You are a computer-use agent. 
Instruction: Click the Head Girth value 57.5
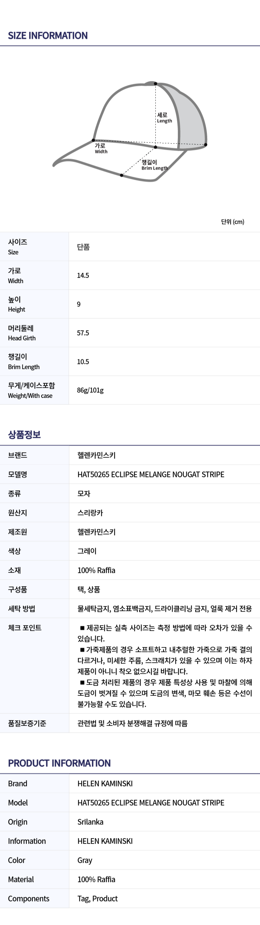pyautogui.click(x=83, y=333)
